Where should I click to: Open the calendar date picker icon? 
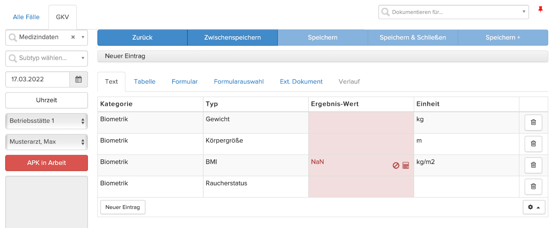point(79,79)
